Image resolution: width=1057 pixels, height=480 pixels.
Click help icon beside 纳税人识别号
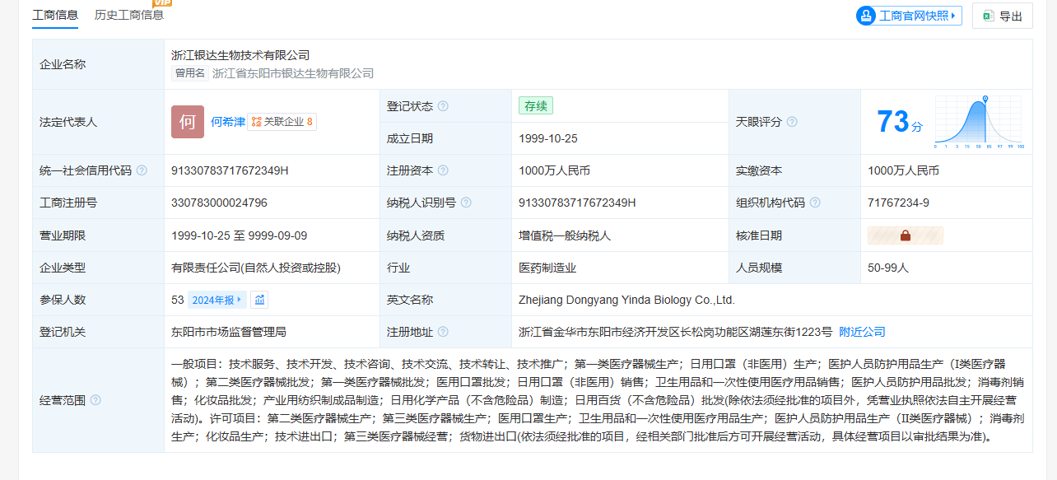click(x=466, y=203)
